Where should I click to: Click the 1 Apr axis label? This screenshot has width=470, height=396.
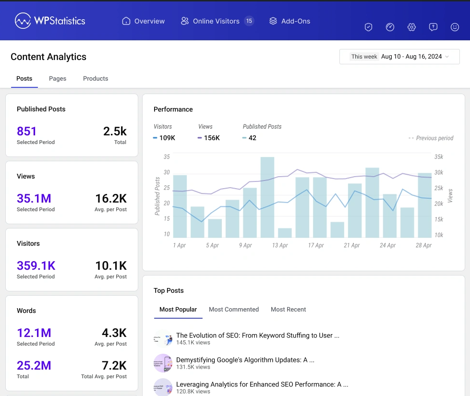pos(179,245)
